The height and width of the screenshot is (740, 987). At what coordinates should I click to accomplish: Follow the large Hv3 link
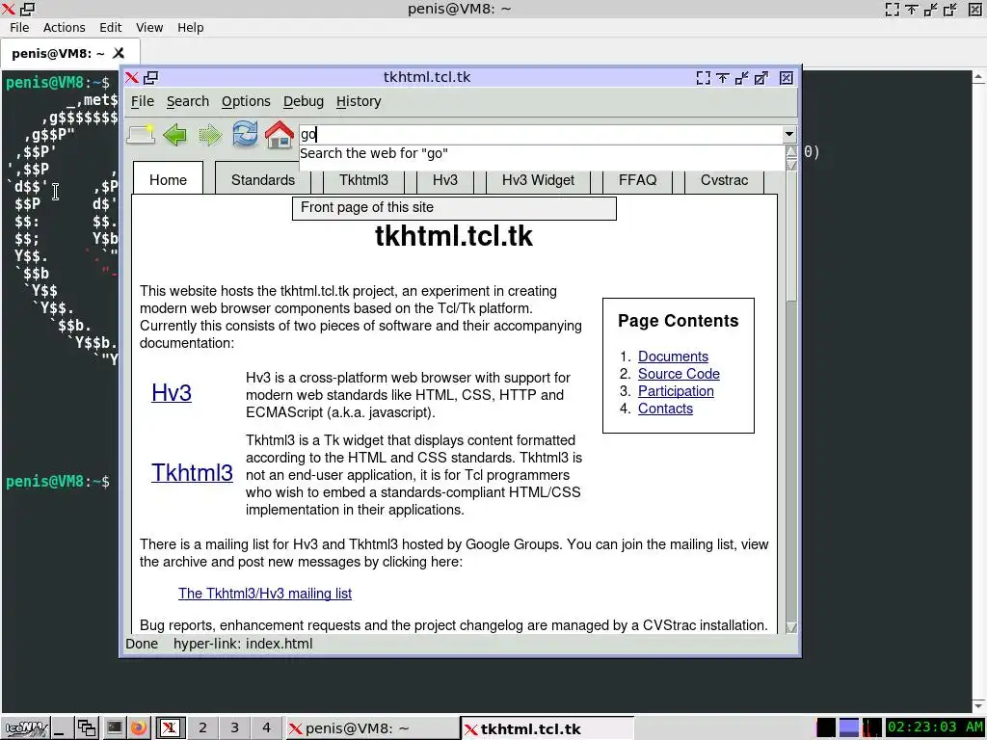[x=172, y=393]
